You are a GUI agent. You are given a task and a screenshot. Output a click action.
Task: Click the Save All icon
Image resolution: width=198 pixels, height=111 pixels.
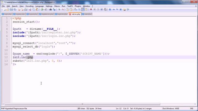click(15, 10)
